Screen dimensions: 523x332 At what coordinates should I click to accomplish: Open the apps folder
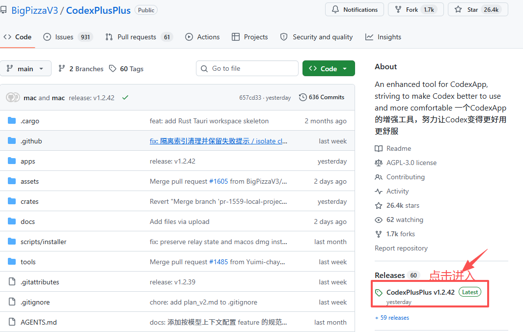point(28,161)
